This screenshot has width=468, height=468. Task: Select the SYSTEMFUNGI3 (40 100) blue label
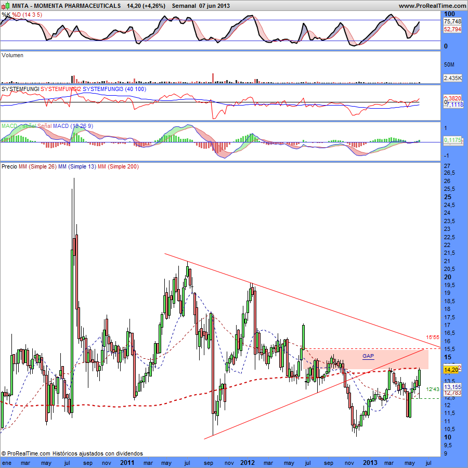(114, 89)
